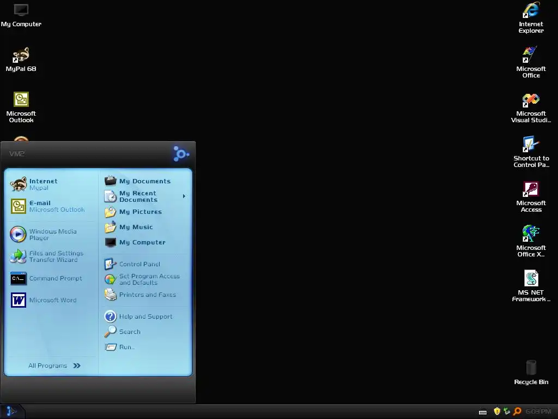Open the MyPal 68 desktop shortcut
Image resolution: width=558 pixels, height=419 pixels.
(21, 59)
